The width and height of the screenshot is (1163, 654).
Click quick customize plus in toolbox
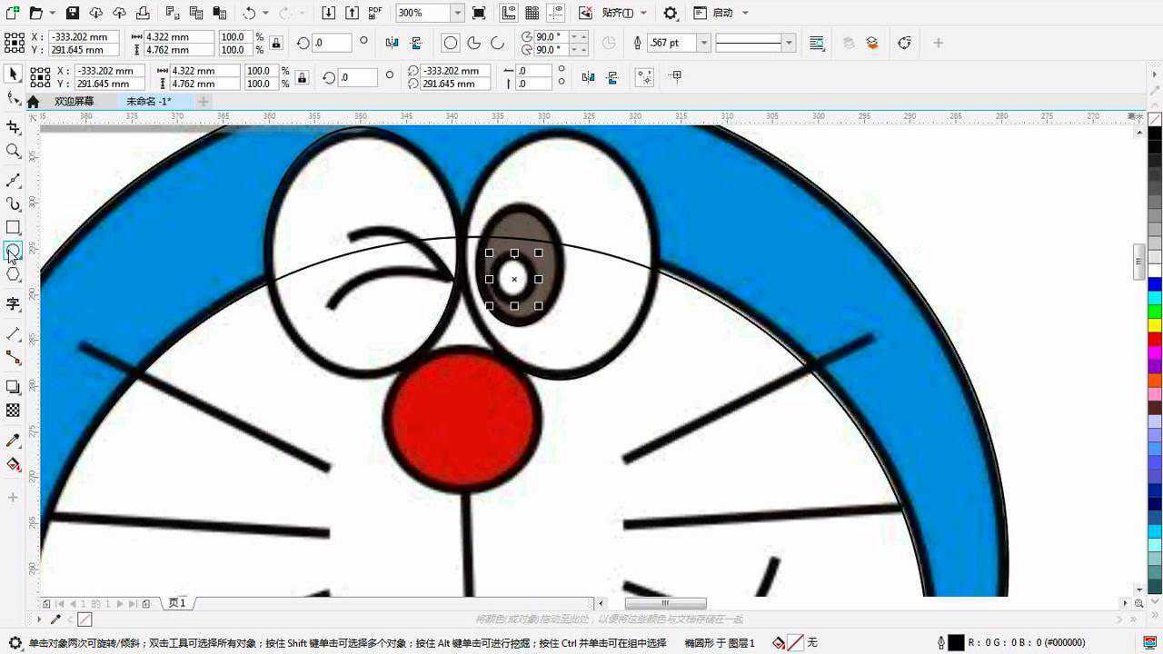(13, 498)
